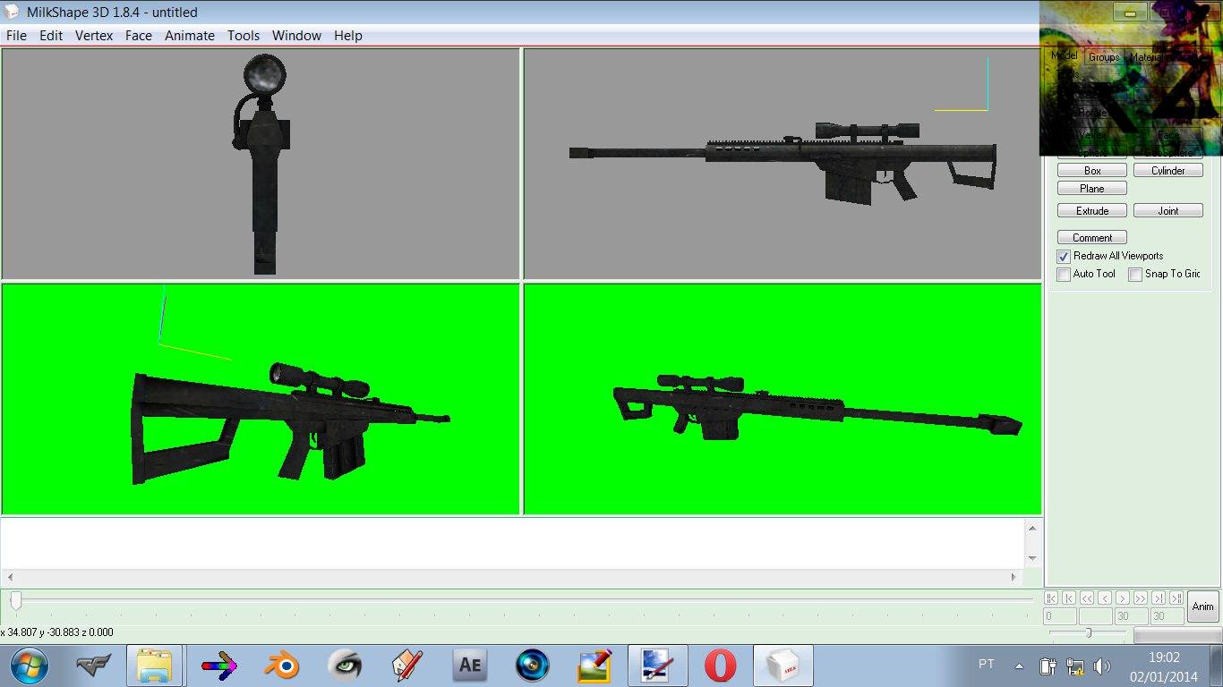
Task: Step back one frame button
Action: click(1105, 598)
